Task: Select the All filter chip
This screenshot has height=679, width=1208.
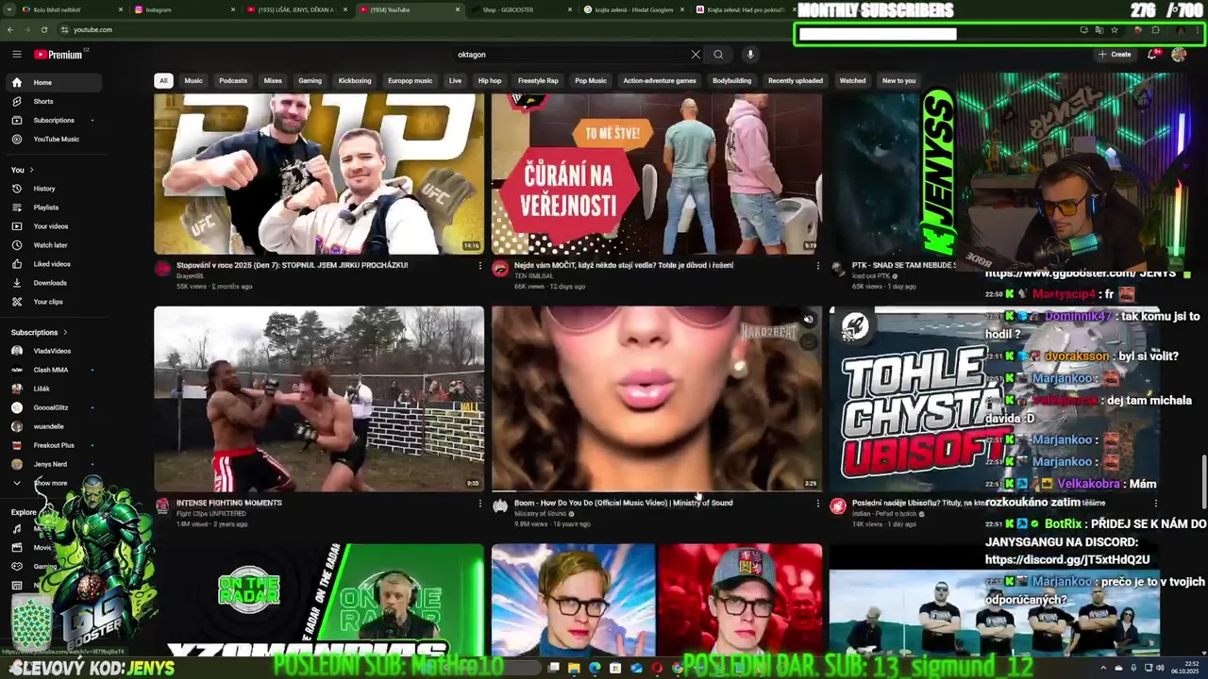Action: point(163,81)
